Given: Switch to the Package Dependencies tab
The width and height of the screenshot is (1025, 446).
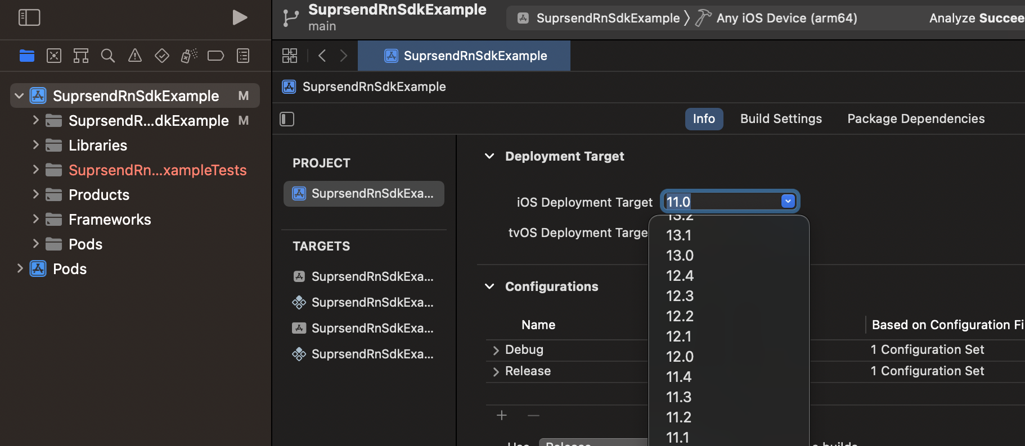Looking at the screenshot, I should point(916,119).
